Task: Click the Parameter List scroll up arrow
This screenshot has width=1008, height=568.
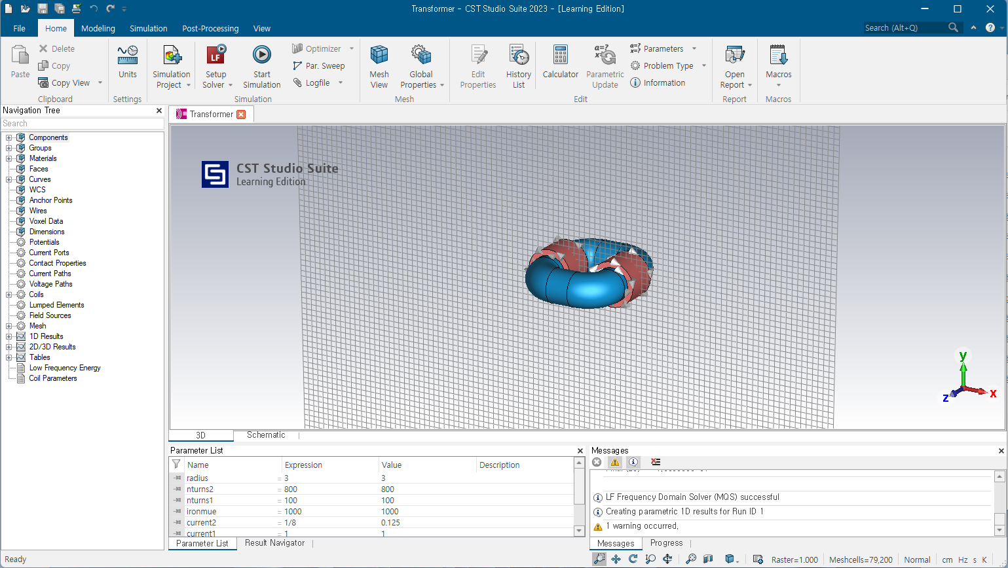Action: [x=579, y=463]
